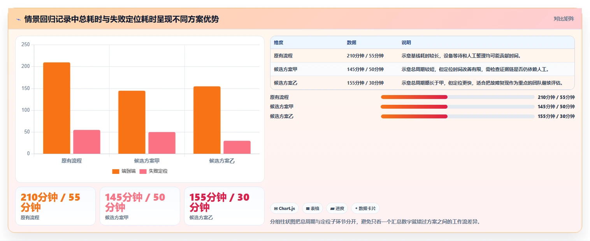Click the card title 情景回归记录中总耗时…

pyautogui.click(x=121, y=19)
